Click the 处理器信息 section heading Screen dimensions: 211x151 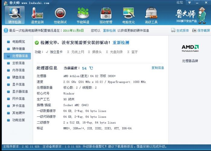[47, 68]
